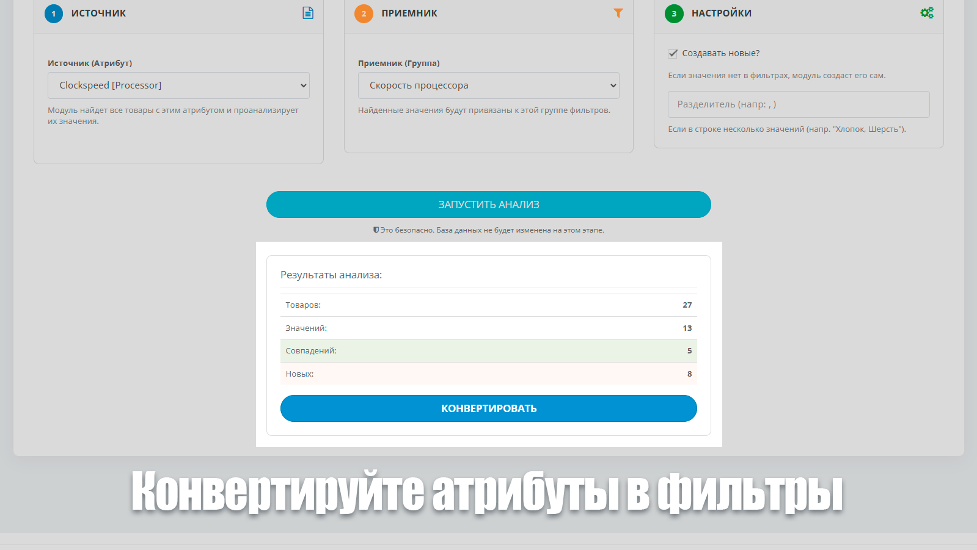This screenshot has width=977, height=550.
Task: Open the Clockspeed [Processor] source attribute dropdown
Action: 178,85
